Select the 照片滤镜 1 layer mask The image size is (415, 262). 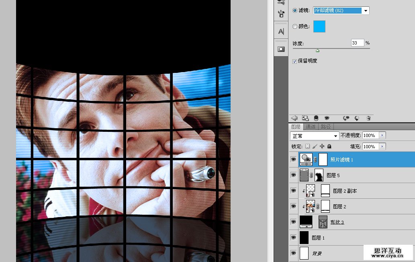click(x=323, y=159)
